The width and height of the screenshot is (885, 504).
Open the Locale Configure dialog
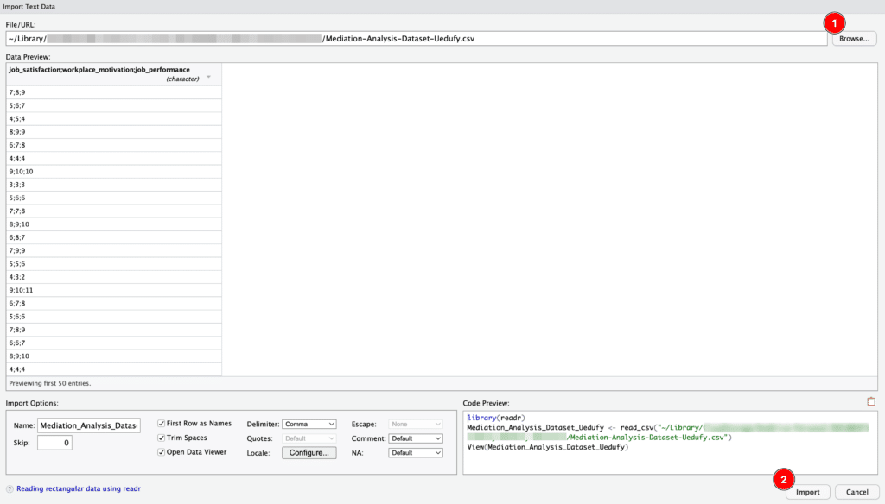coord(309,452)
